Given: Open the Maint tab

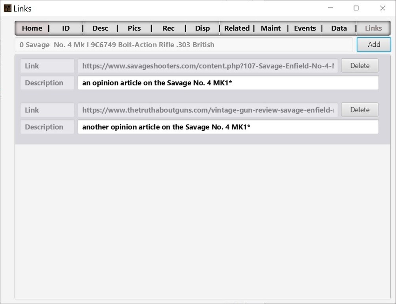Looking at the screenshot, I should click(x=271, y=28).
